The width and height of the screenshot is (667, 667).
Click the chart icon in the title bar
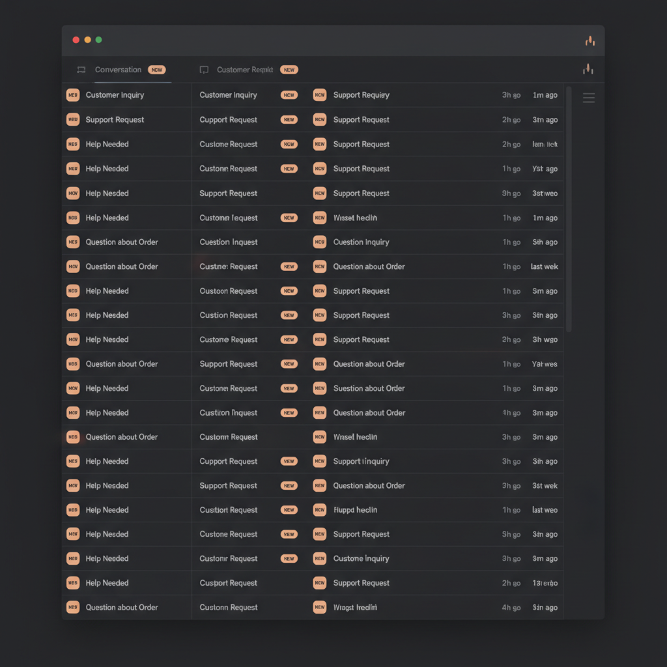coord(590,41)
